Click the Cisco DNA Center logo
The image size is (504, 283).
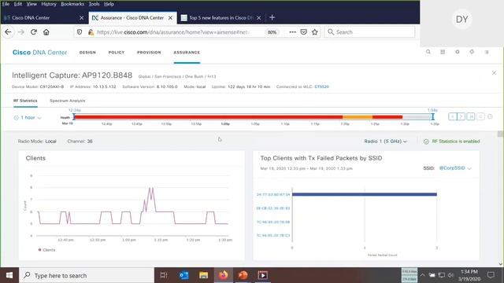pyautogui.click(x=39, y=53)
